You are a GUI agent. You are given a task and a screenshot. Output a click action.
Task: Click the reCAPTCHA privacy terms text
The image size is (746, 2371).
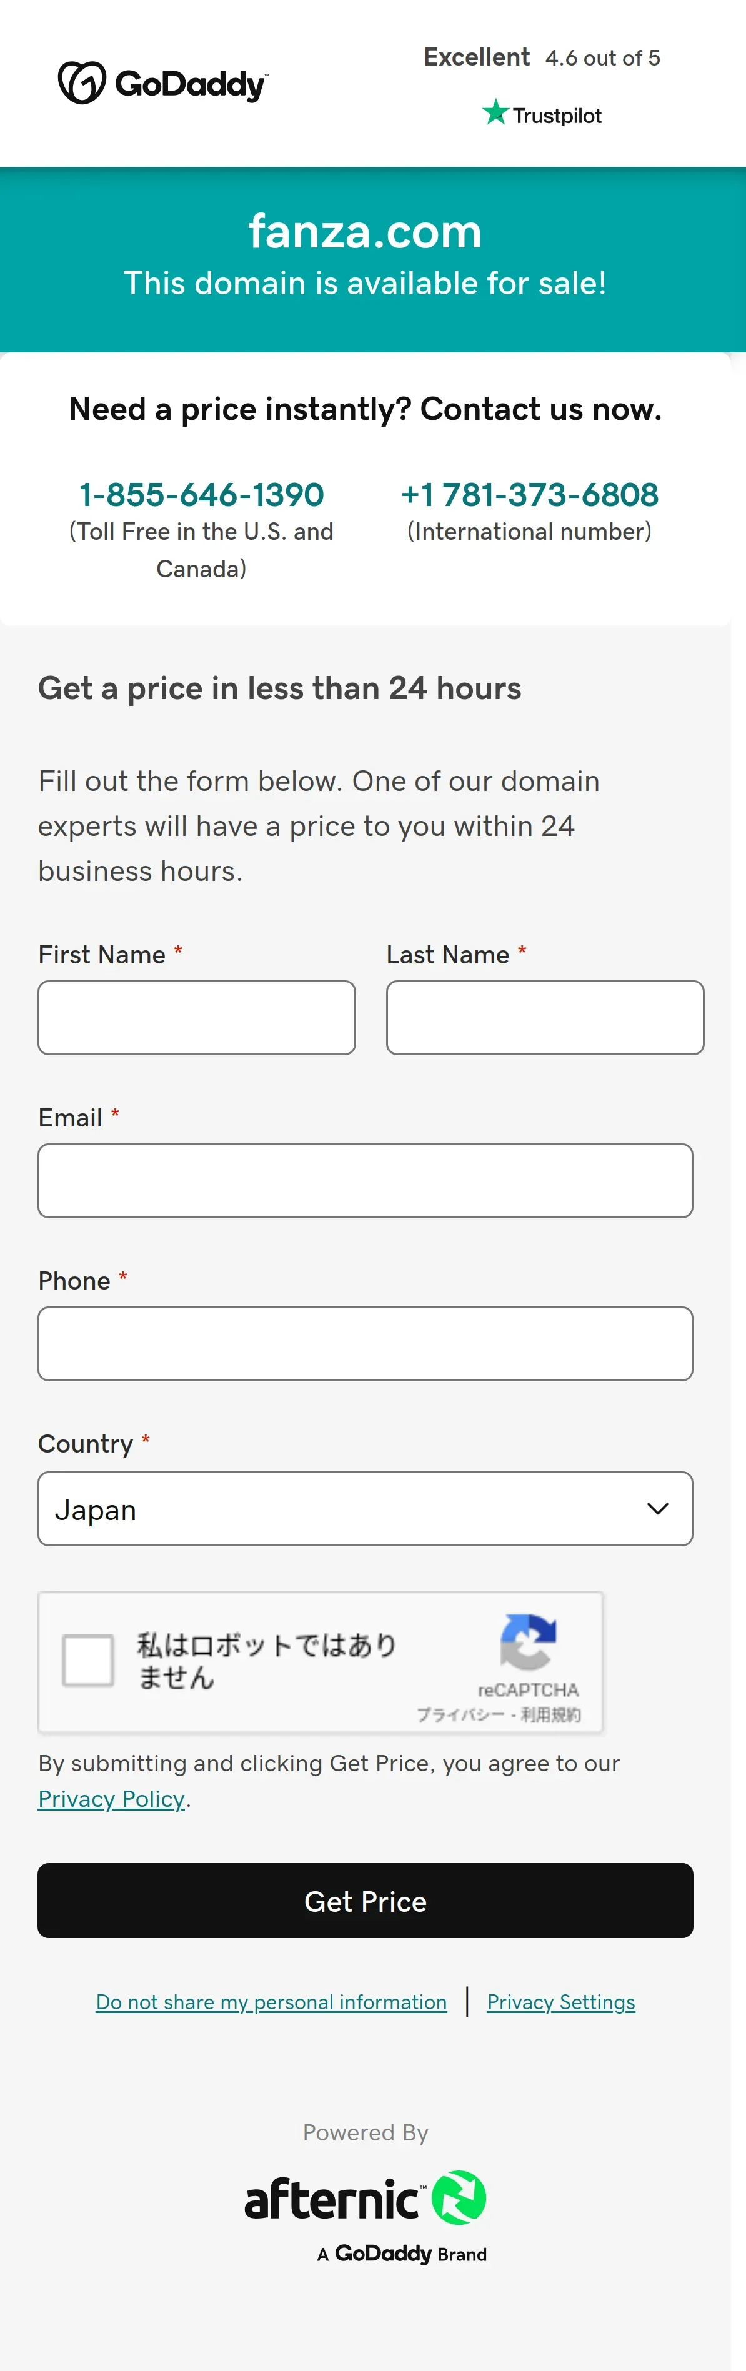(x=498, y=1714)
